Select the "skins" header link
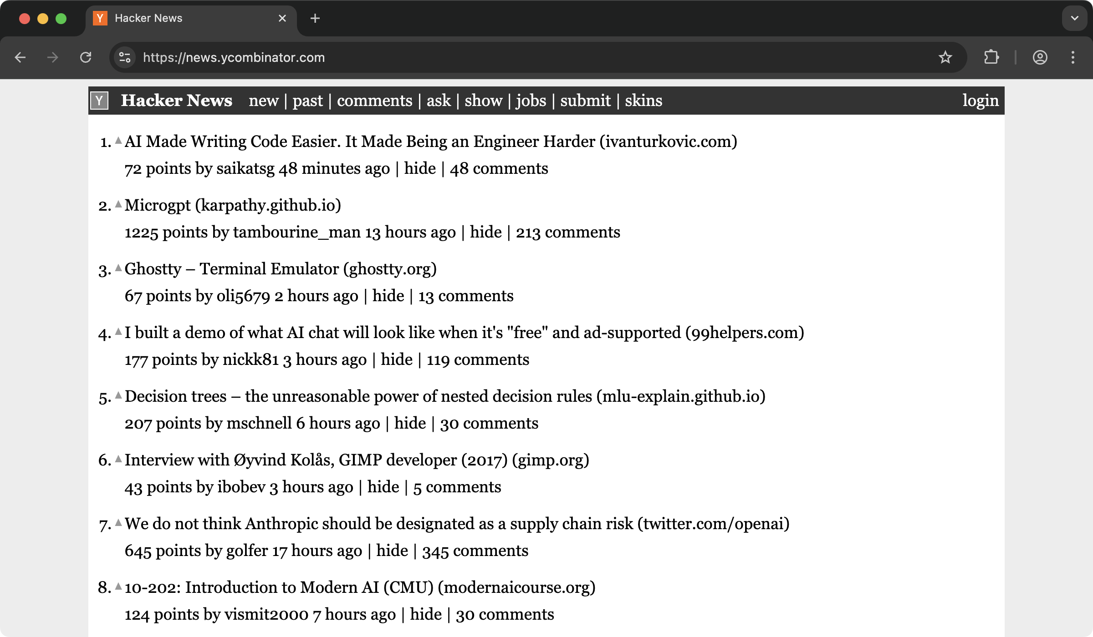Image resolution: width=1093 pixels, height=637 pixels. pos(644,101)
